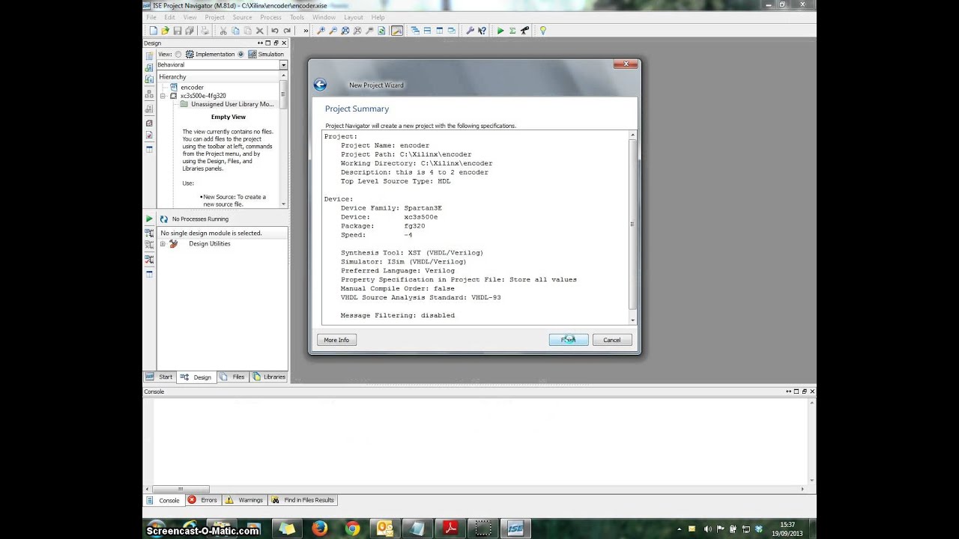
Task: Expand the Design Utilities node
Action: click(163, 243)
